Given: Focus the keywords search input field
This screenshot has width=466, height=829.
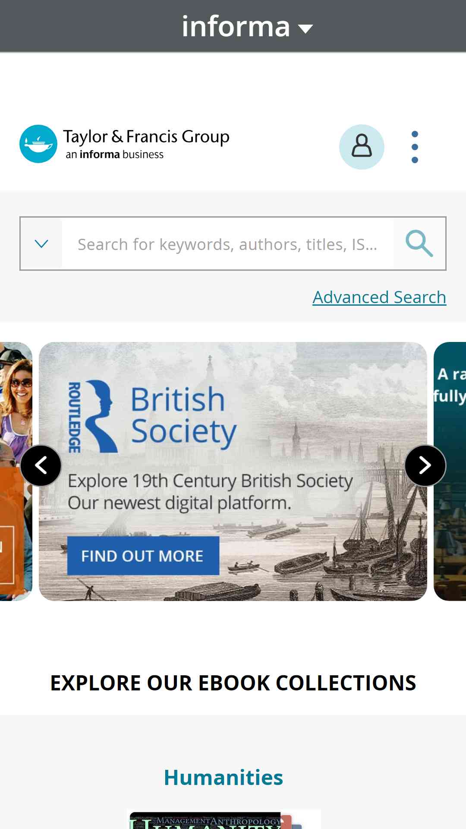Looking at the screenshot, I should [x=228, y=244].
